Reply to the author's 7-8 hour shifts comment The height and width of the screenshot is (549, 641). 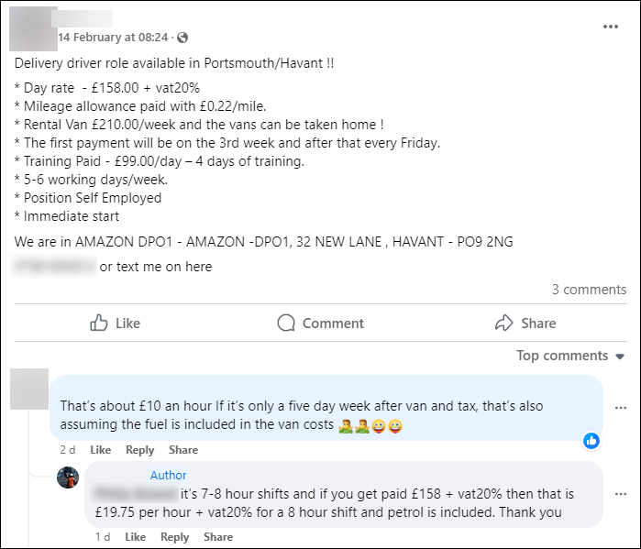(x=174, y=537)
